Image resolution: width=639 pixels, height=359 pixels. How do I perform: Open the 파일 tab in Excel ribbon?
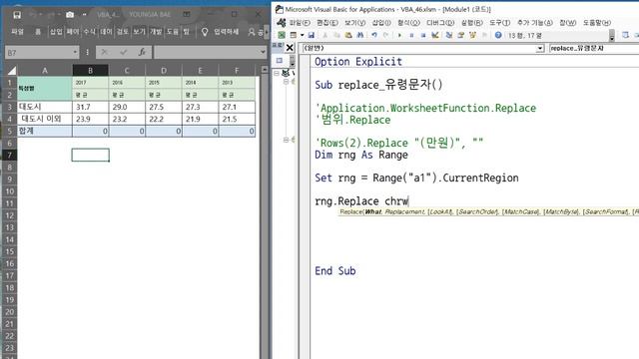[x=18, y=31]
